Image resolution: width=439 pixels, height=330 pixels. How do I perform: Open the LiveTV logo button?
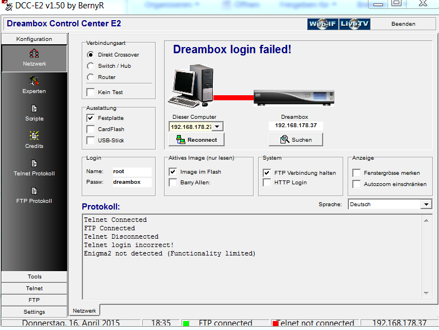(x=355, y=24)
